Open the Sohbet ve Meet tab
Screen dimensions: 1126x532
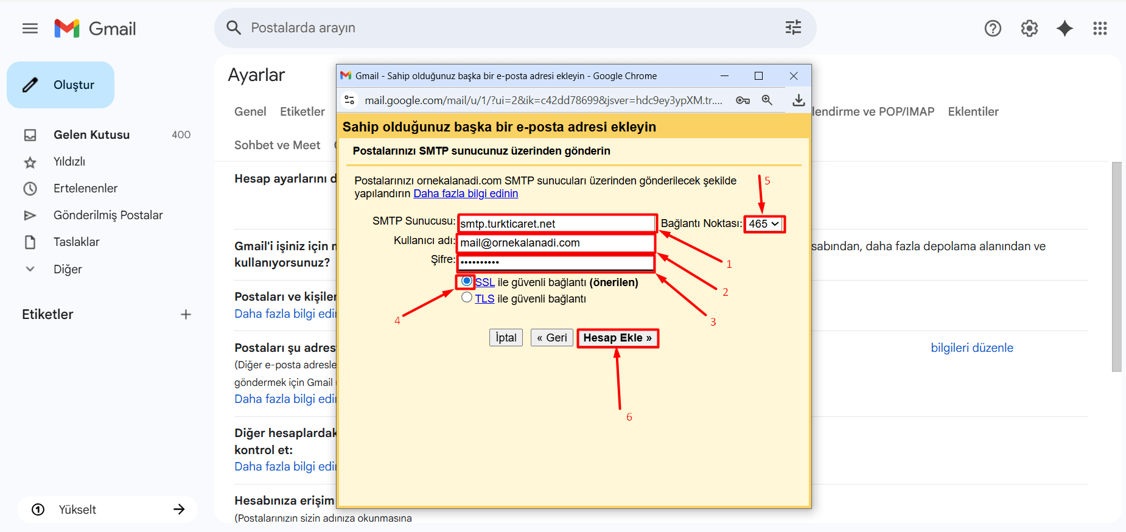pyautogui.click(x=277, y=145)
